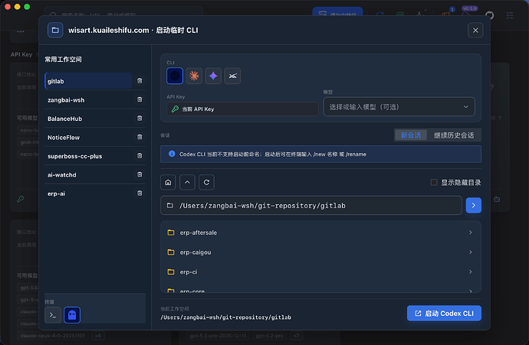The width and height of the screenshot is (529, 345).
Task: Select the ai-watchd workspace
Action: [x=88, y=174]
